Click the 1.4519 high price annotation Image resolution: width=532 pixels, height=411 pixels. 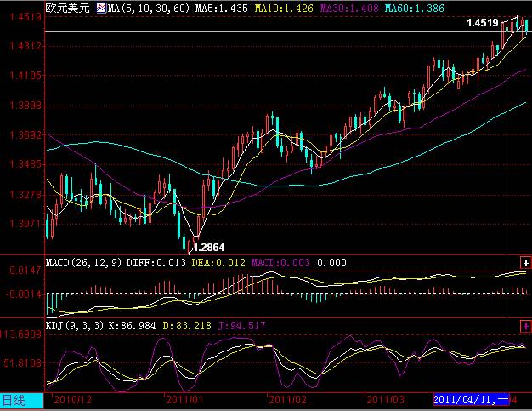pos(482,23)
